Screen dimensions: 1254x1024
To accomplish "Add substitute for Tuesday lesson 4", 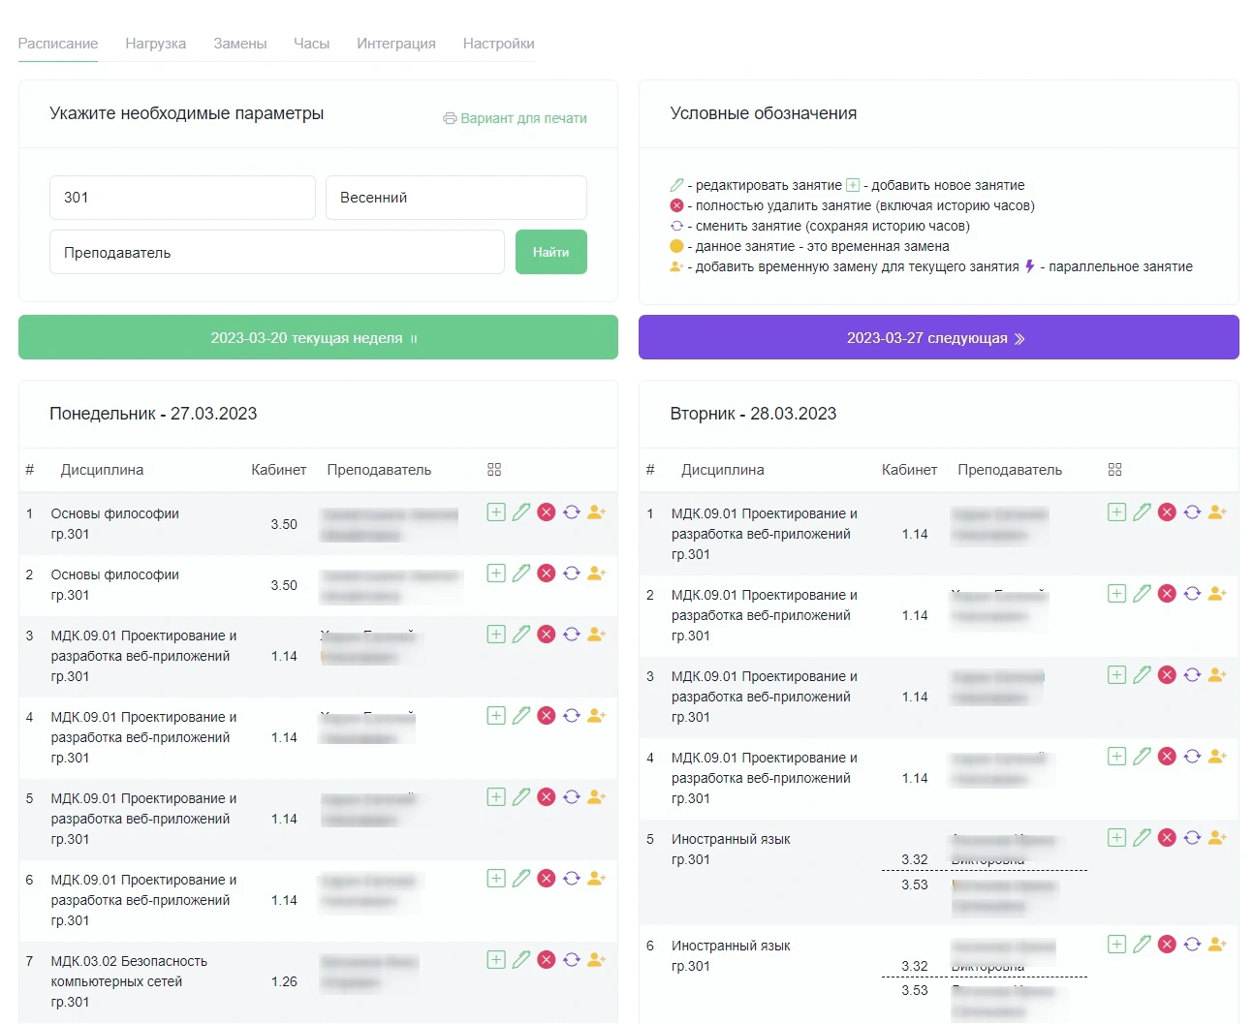I will click(x=1218, y=757).
